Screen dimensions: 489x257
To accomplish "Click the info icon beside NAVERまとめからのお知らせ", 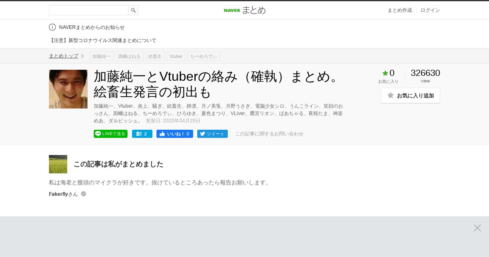I will coord(52,27).
